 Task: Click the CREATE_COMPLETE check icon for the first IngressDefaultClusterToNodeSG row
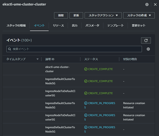tap(86, 81)
